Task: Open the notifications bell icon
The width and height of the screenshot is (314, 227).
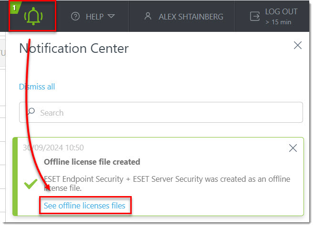Action: pyautogui.click(x=33, y=16)
